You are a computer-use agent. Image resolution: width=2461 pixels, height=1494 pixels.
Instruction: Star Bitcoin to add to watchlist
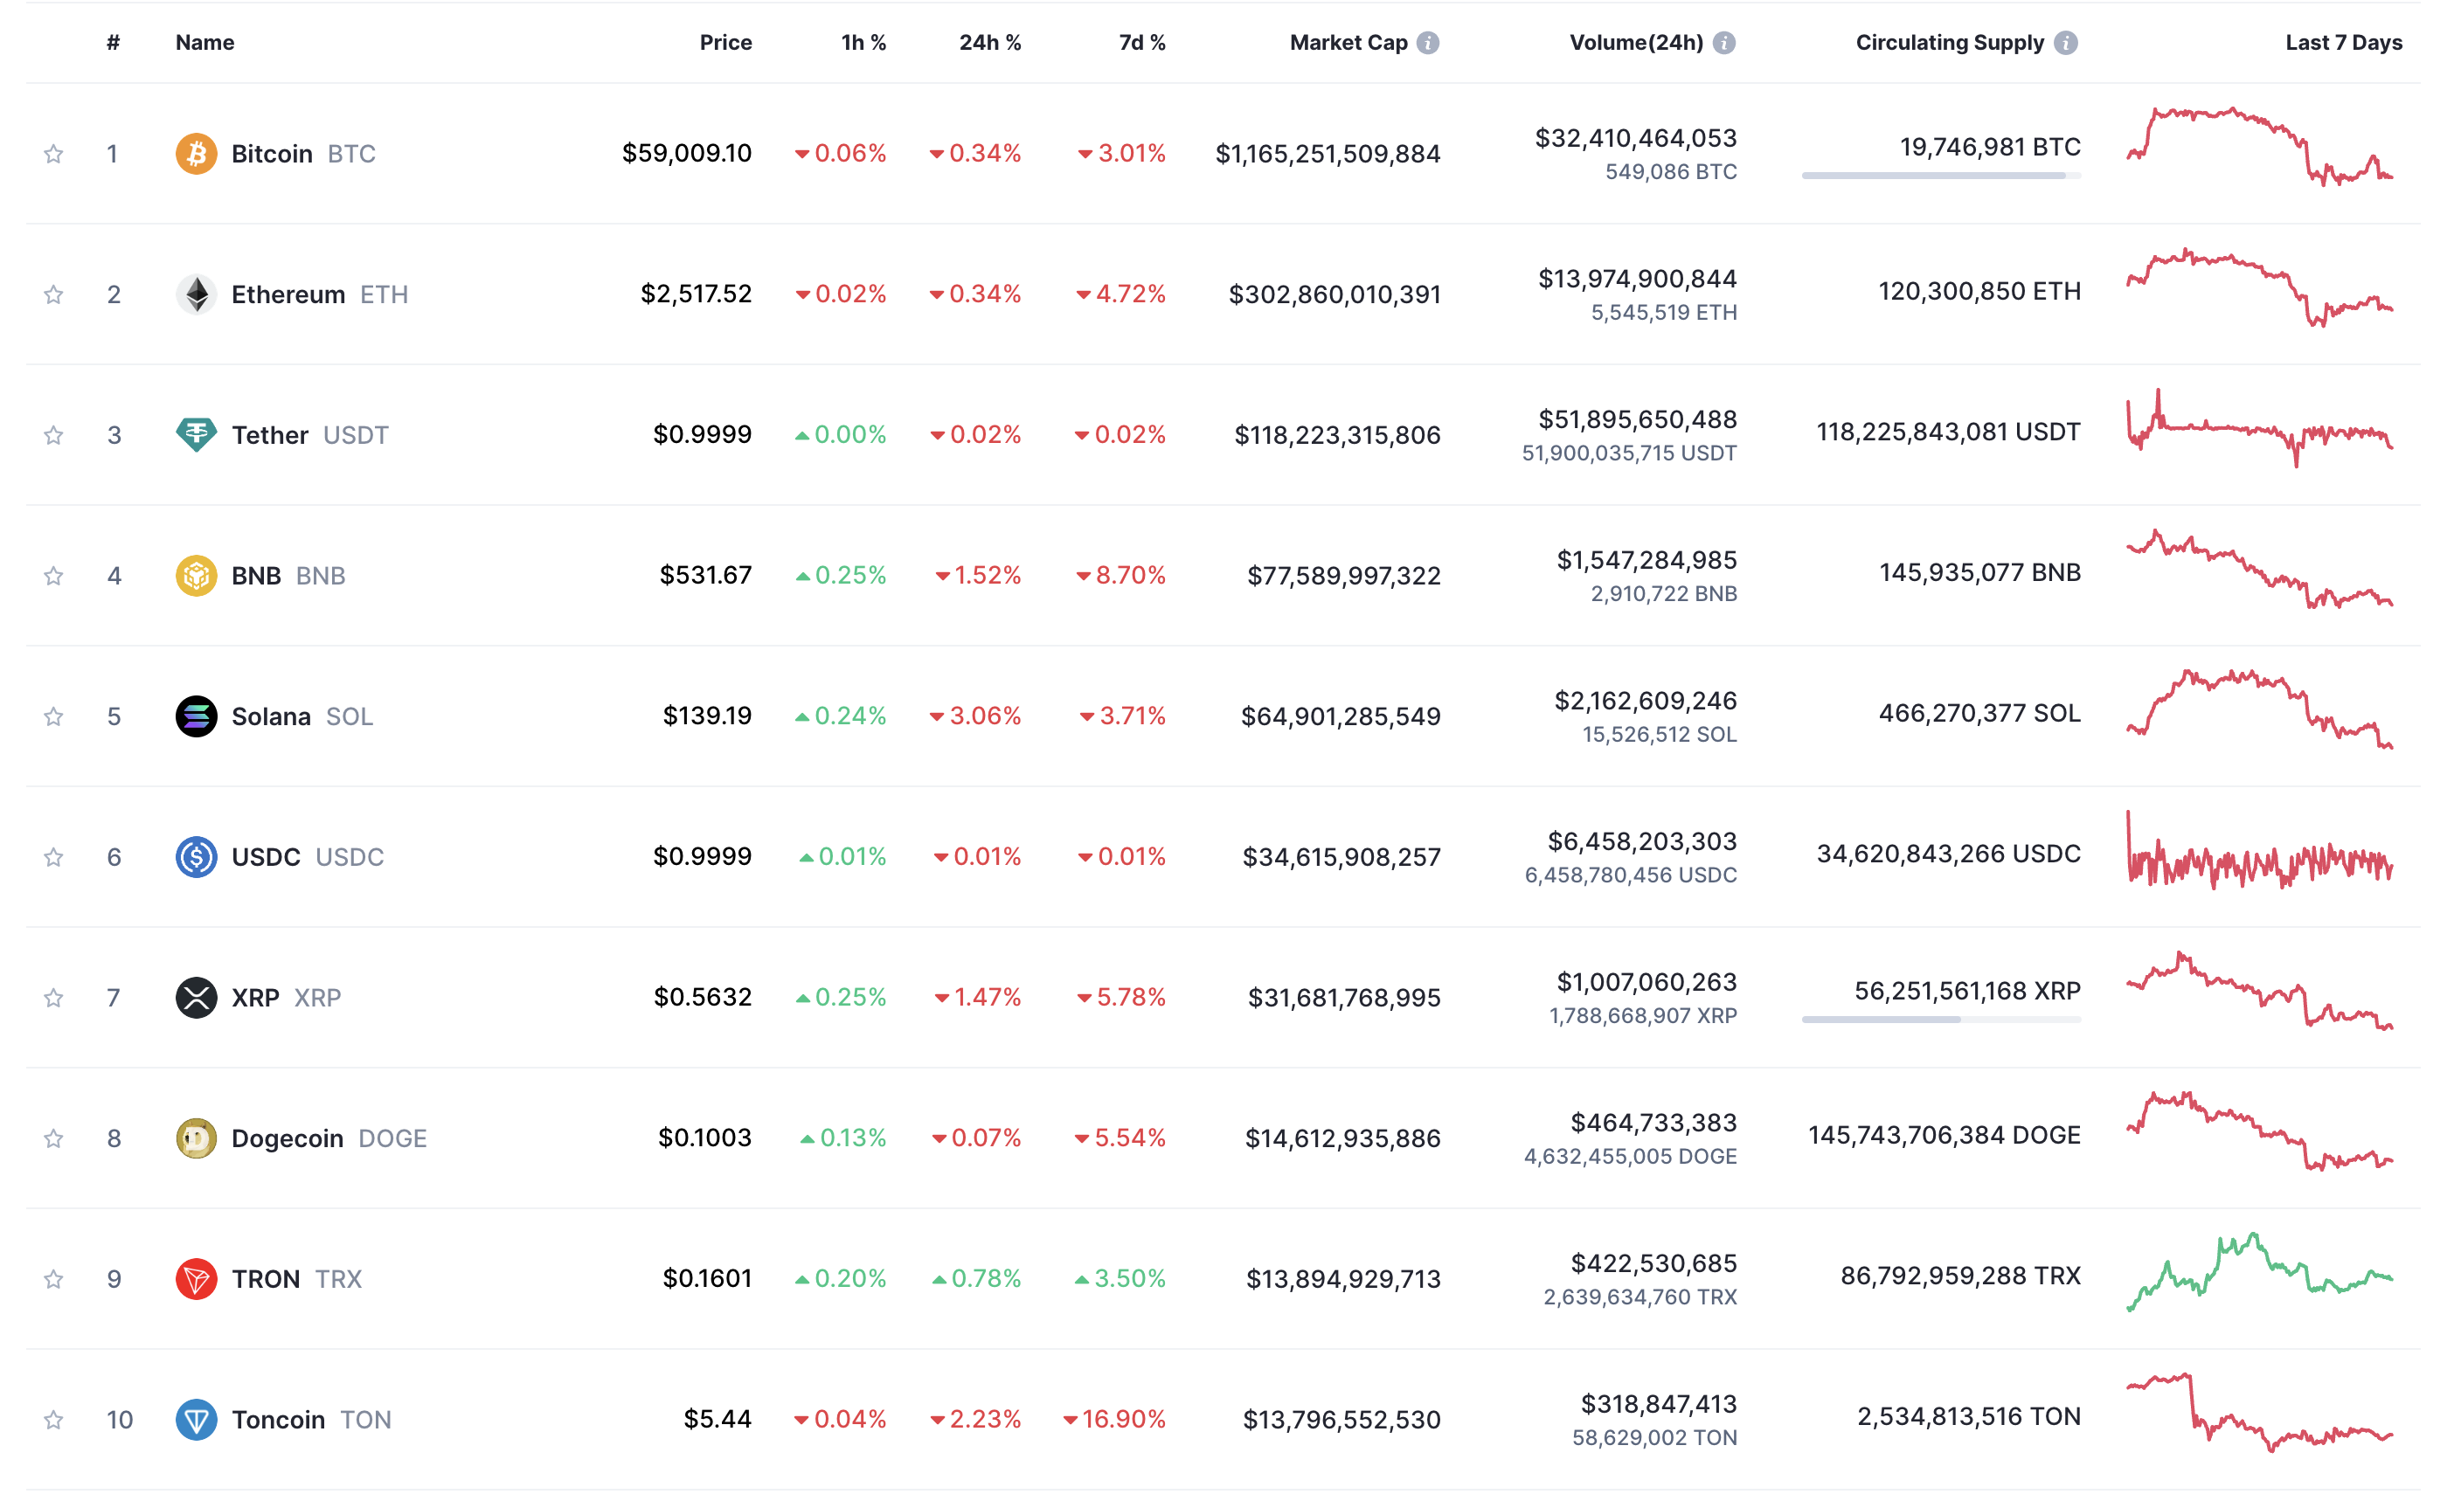pos(54,154)
